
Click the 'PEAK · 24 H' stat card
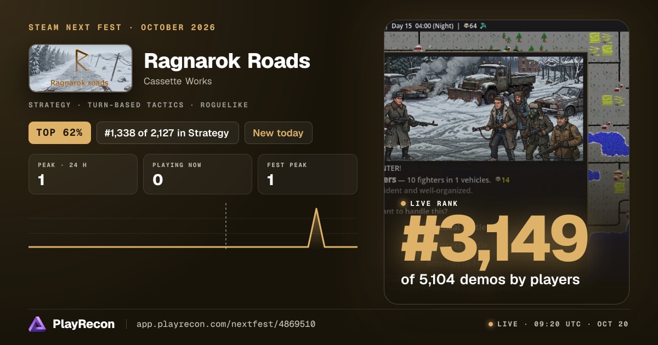(x=83, y=174)
